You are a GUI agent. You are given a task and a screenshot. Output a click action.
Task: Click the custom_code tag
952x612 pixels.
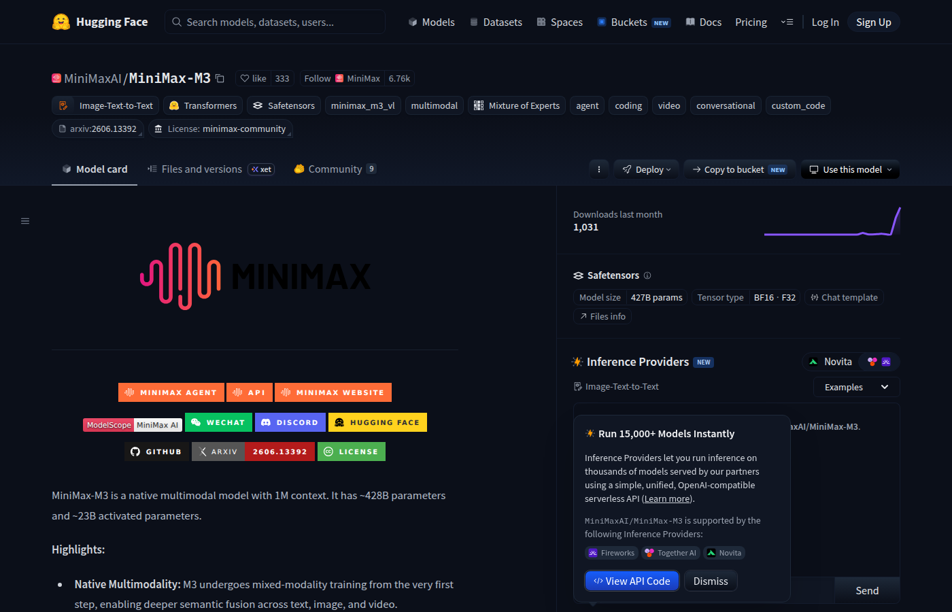point(798,105)
